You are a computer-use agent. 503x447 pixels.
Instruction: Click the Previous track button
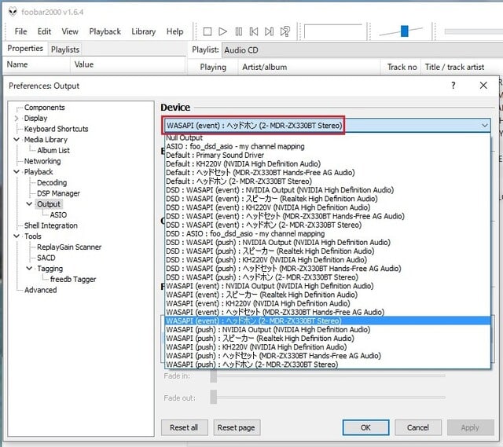[254, 31]
